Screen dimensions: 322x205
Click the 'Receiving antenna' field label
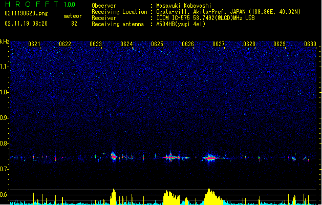click(118, 24)
